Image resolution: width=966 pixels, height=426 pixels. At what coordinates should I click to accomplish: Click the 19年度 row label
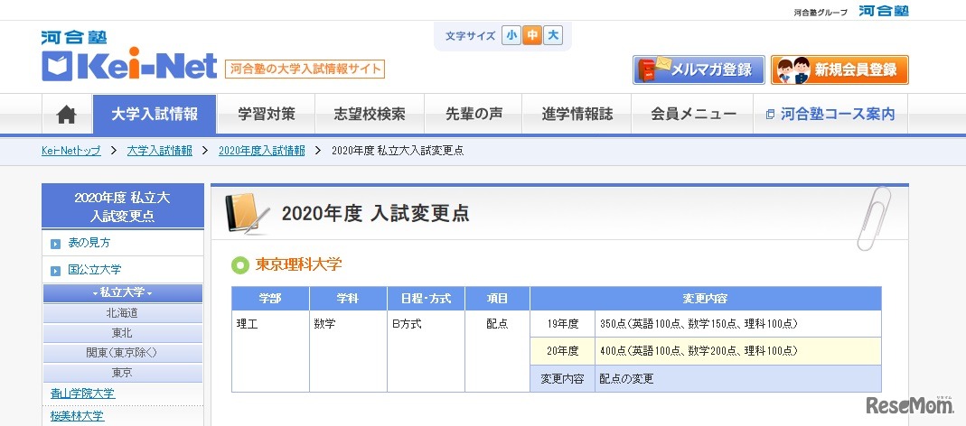(x=562, y=324)
